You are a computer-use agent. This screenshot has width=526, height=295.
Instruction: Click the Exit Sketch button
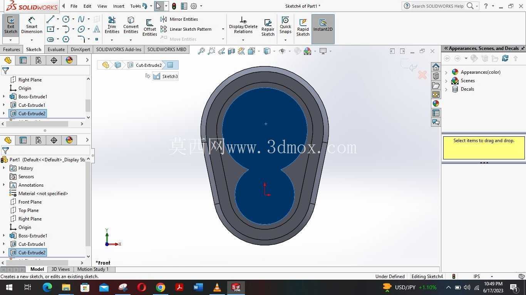(10, 25)
